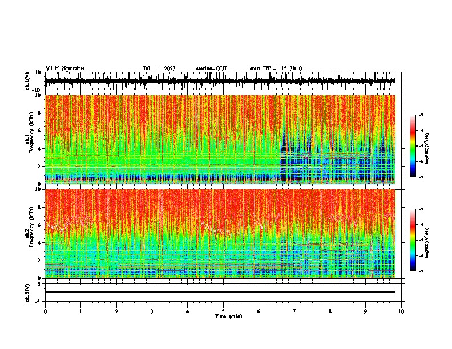
Task: Click the ch.2 spectrogram color bar
Action: (413, 240)
